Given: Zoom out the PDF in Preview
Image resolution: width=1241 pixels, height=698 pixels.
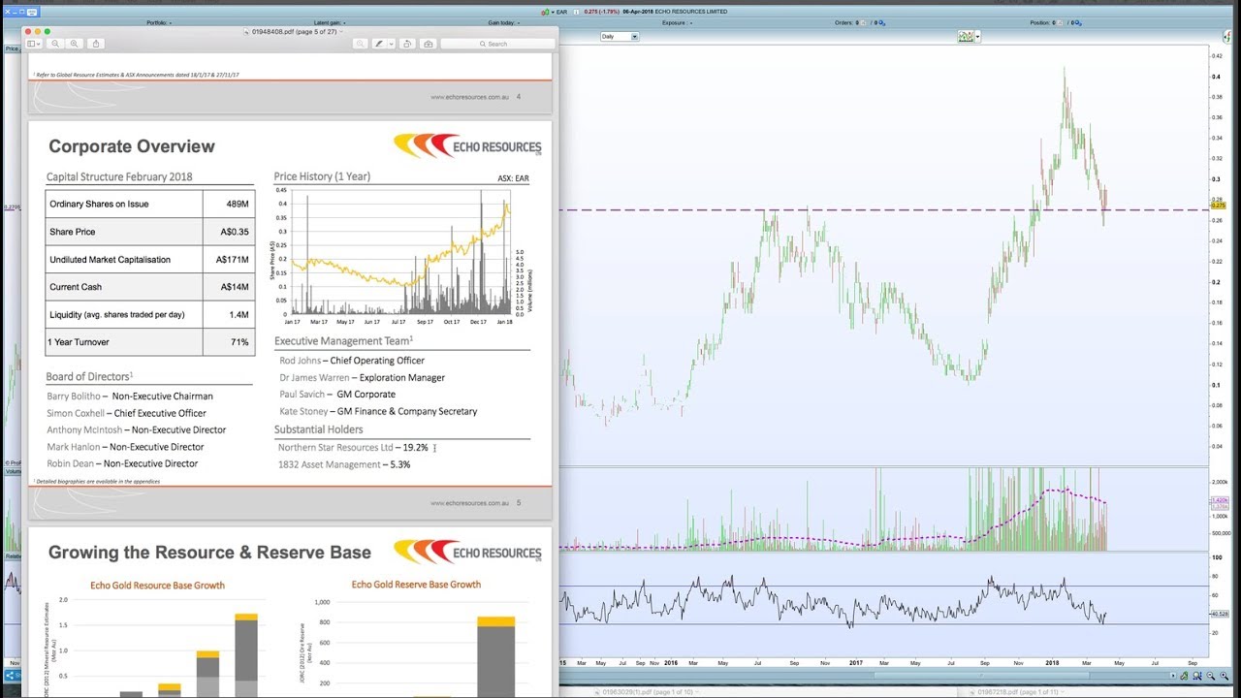Looking at the screenshot, I should click(55, 44).
